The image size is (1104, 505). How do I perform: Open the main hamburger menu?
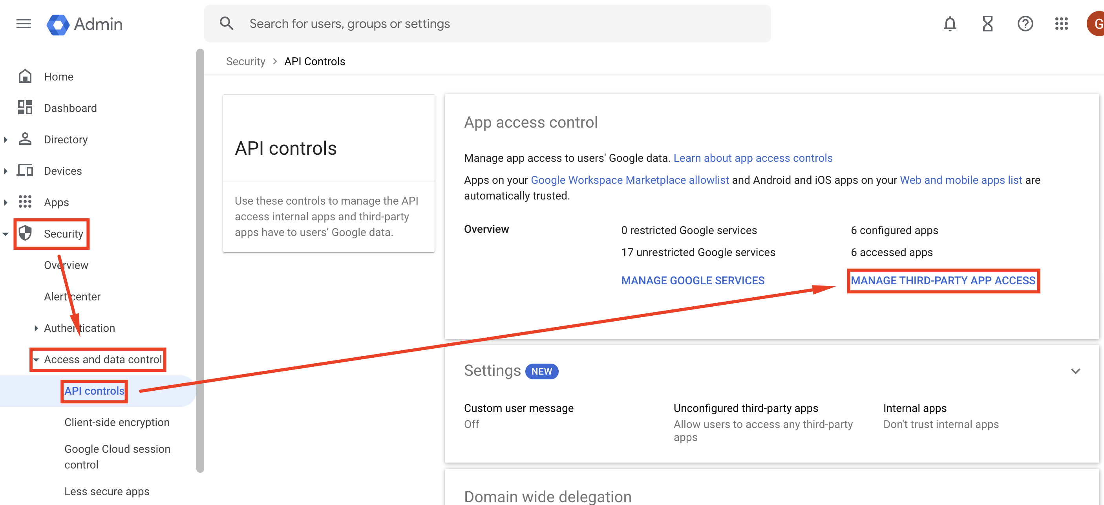24,24
